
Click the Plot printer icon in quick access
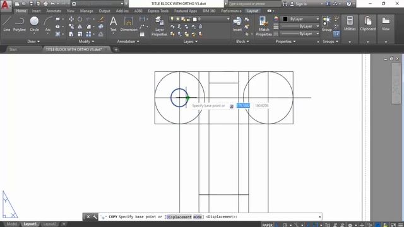click(x=45, y=4)
